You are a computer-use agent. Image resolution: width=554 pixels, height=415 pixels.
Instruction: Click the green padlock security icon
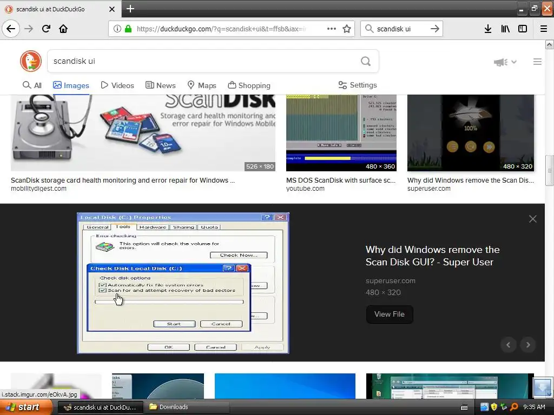pos(128,29)
